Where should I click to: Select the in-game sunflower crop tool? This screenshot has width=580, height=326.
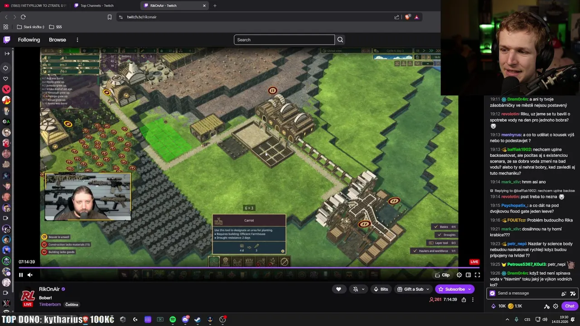point(225,261)
